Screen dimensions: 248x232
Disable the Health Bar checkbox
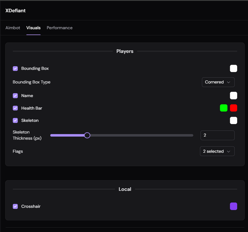tap(15, 108)
